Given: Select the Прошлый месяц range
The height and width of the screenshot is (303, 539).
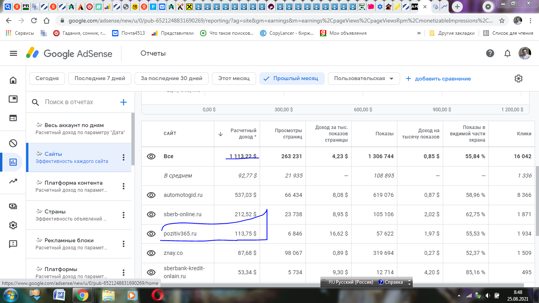Looking at the screenshot, I should [x=292, y=79].
